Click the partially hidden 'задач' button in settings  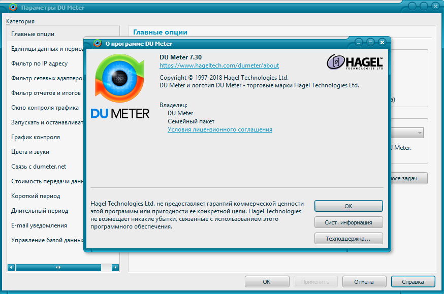(409, 178)
